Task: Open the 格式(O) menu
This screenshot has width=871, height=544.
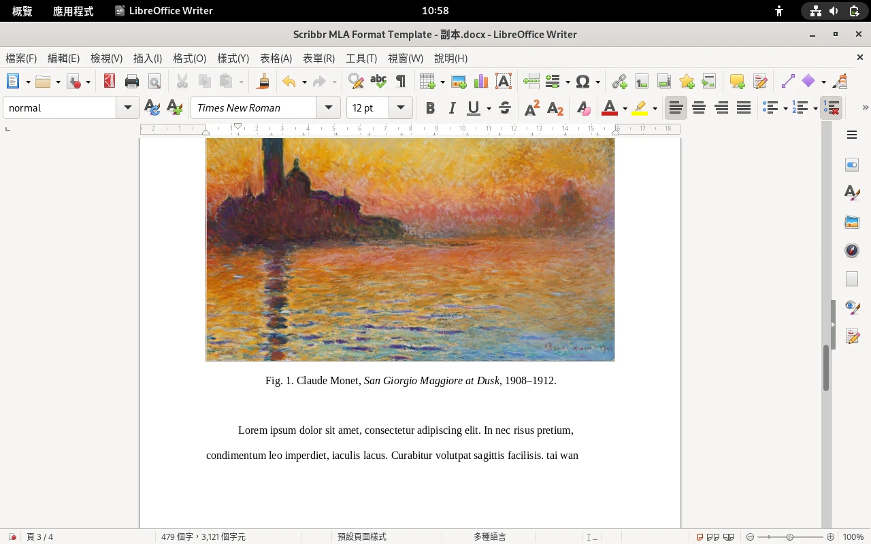Action: pyautogui.click(x=189, y=58)
